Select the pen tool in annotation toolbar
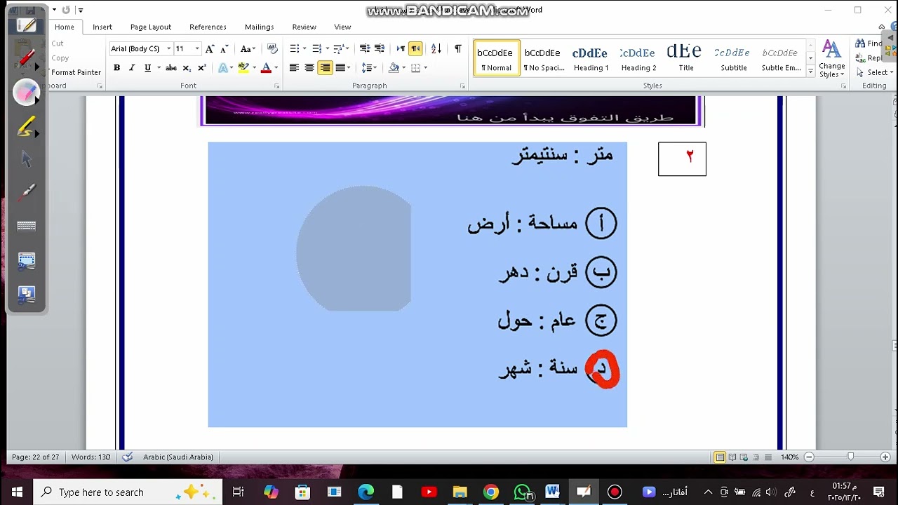Image resolution: width=898 pixels, height=505 pixels. [x=27, y=25]
